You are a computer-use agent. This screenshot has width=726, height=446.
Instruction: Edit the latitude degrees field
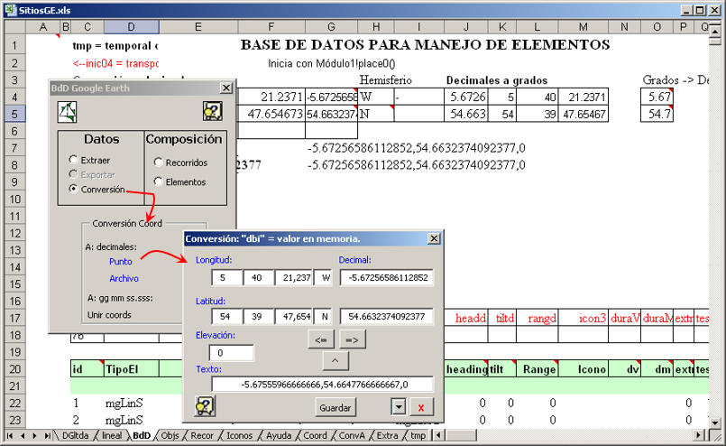[227, 317]
